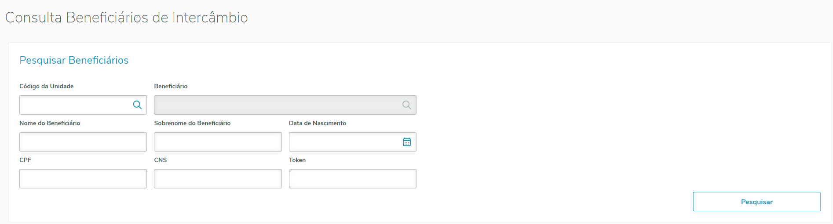Click the Nome do Beneficiário label text

(x=50, y=123)
